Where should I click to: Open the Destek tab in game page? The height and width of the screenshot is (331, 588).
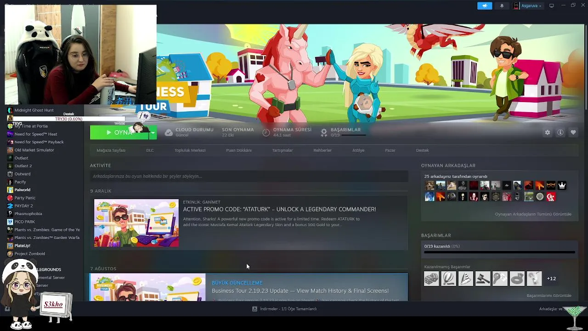point(422,150)
